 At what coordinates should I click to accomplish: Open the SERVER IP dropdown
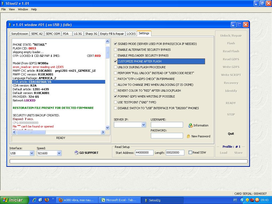coord(143,125)
